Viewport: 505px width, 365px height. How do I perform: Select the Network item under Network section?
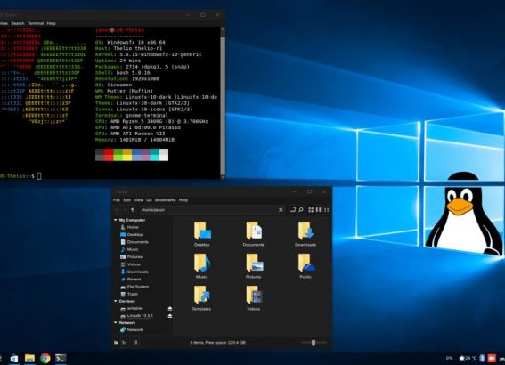[132, 330]
